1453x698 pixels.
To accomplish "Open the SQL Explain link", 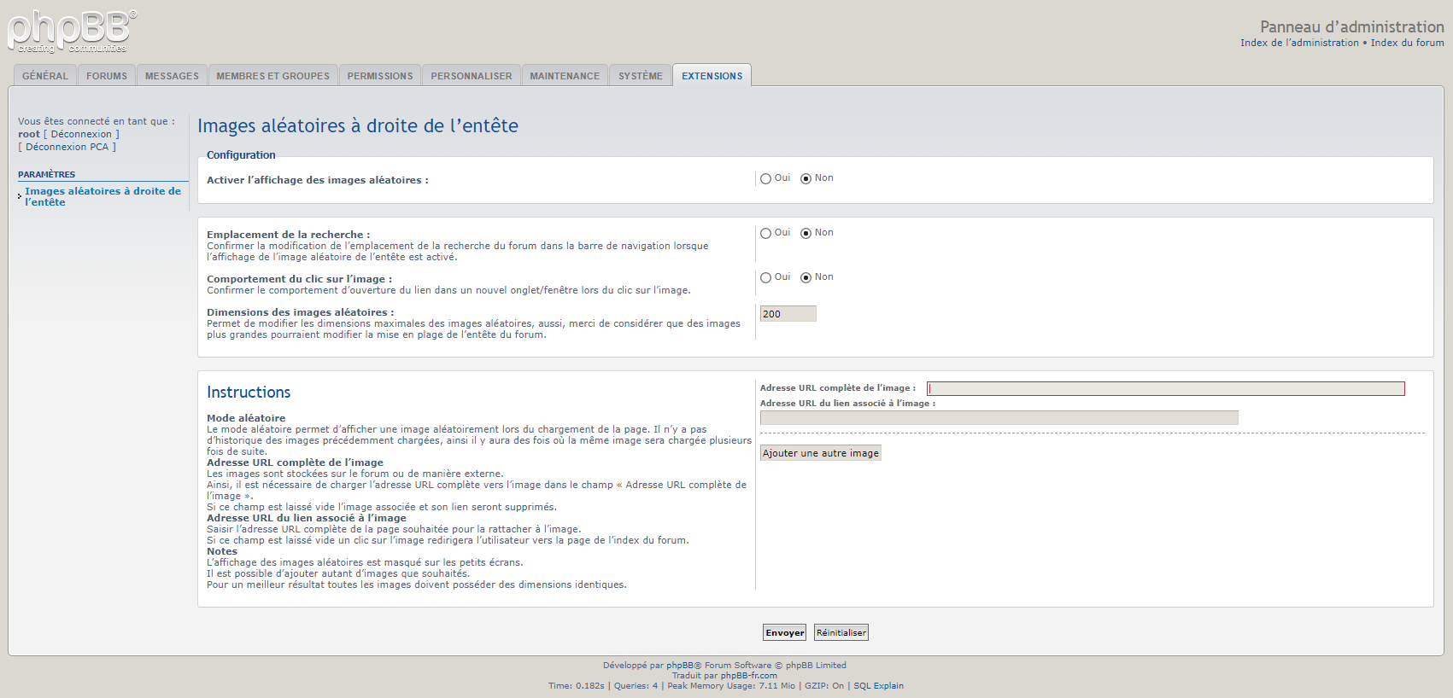I will [x=878, y=686].
